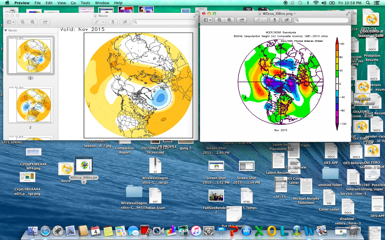Zoom in on the Novie document
Image resolution: width=385 pixels, height=240 pixels.
pos(32,22)
